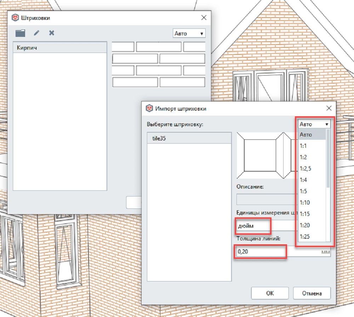The width and height of the screenshot is (354, 317).
Task: Click the scale list scrollbar
Action: 328,160
